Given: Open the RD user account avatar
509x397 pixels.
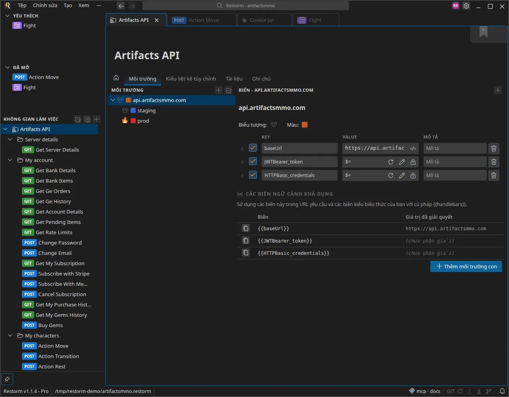Looking at the screenshot, I should tap(456, 6).
